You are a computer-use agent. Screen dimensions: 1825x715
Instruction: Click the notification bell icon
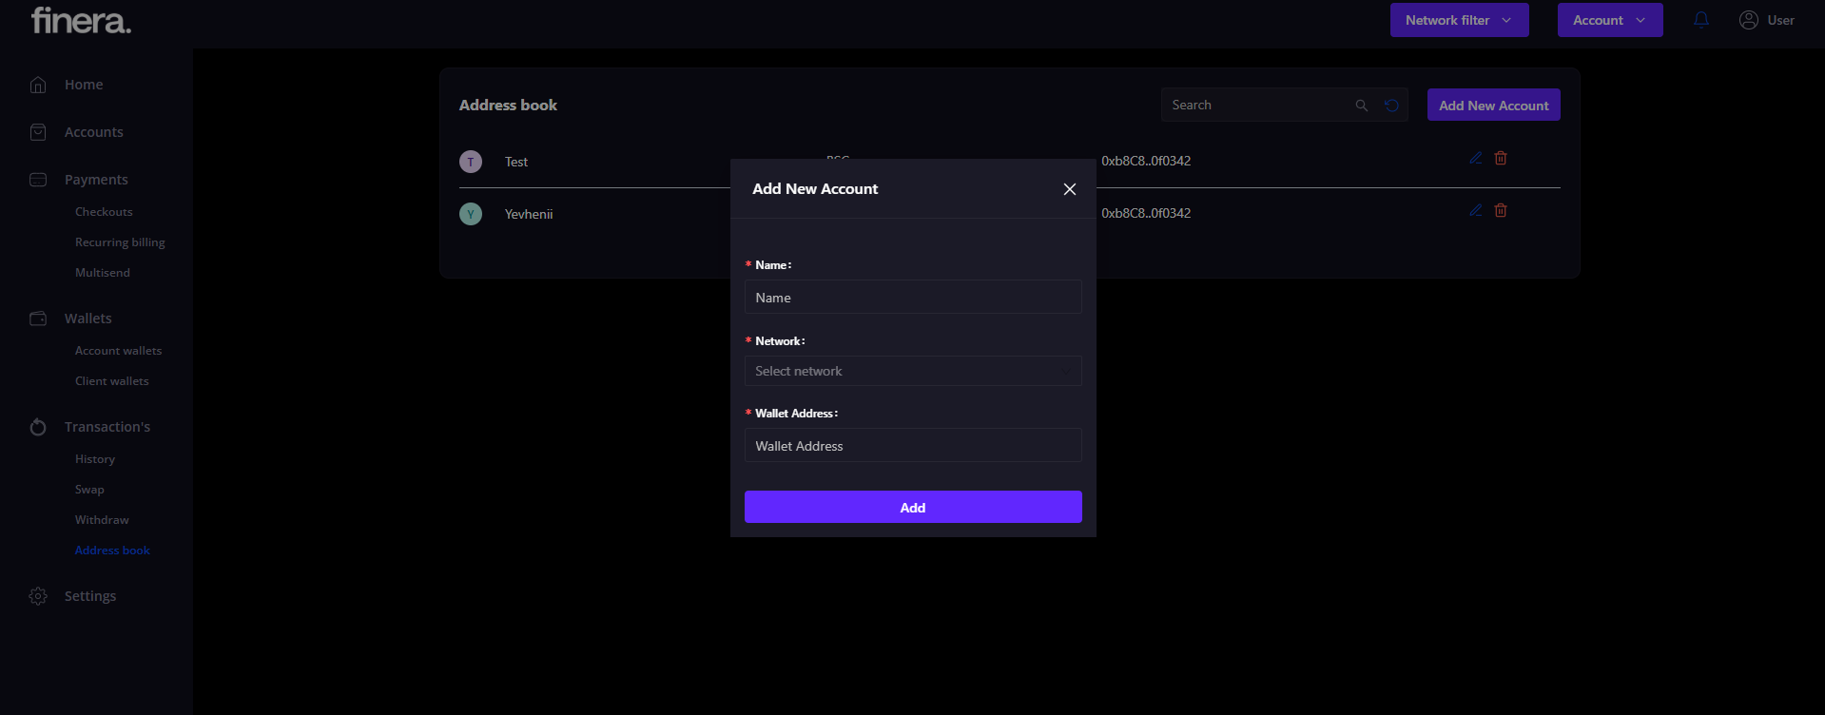click(1701, 20)
